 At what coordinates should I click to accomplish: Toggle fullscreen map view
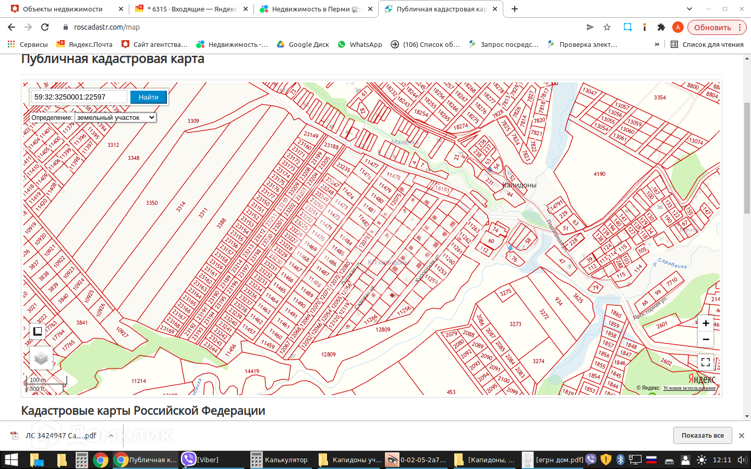(x=706, y=362)
